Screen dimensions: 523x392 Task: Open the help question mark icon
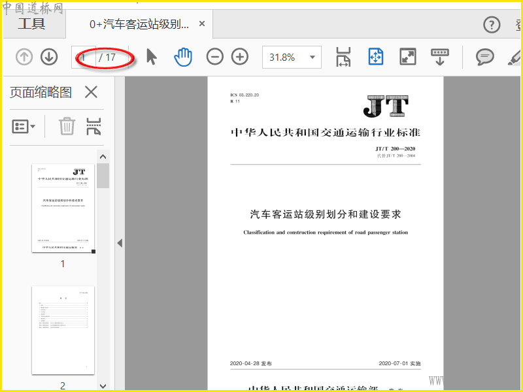tap(492, 25)
